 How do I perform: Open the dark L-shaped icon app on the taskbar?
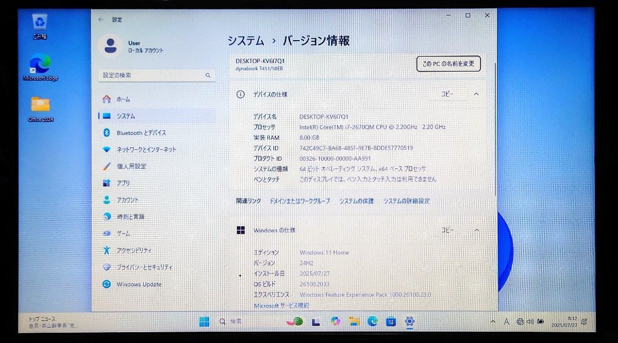(x=316, y=321)
